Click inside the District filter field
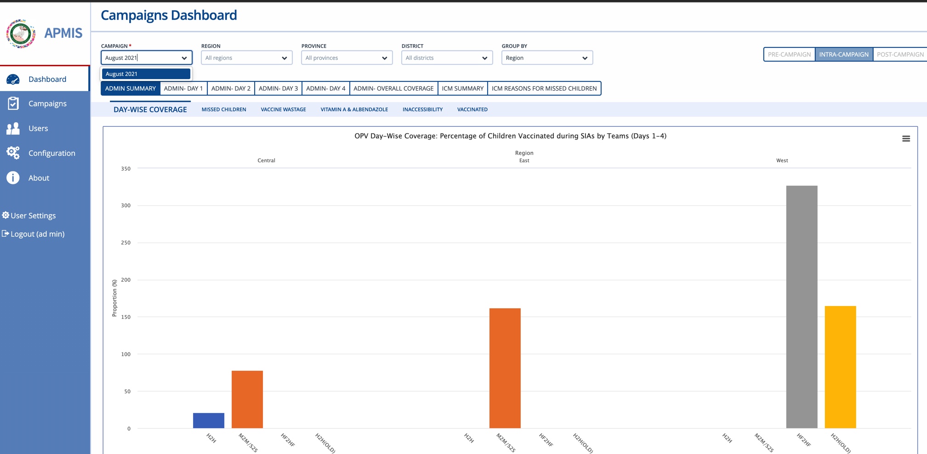 coord(446,57)
